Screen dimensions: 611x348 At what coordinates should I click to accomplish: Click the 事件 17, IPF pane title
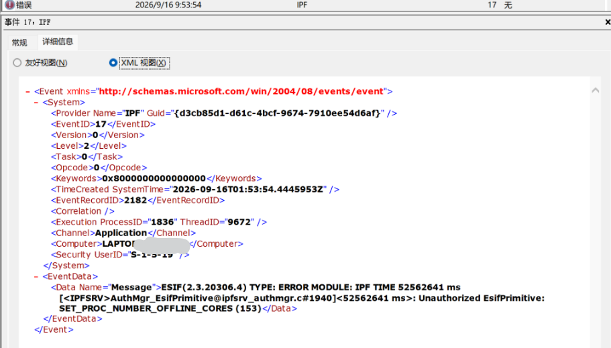pos(27,22)
